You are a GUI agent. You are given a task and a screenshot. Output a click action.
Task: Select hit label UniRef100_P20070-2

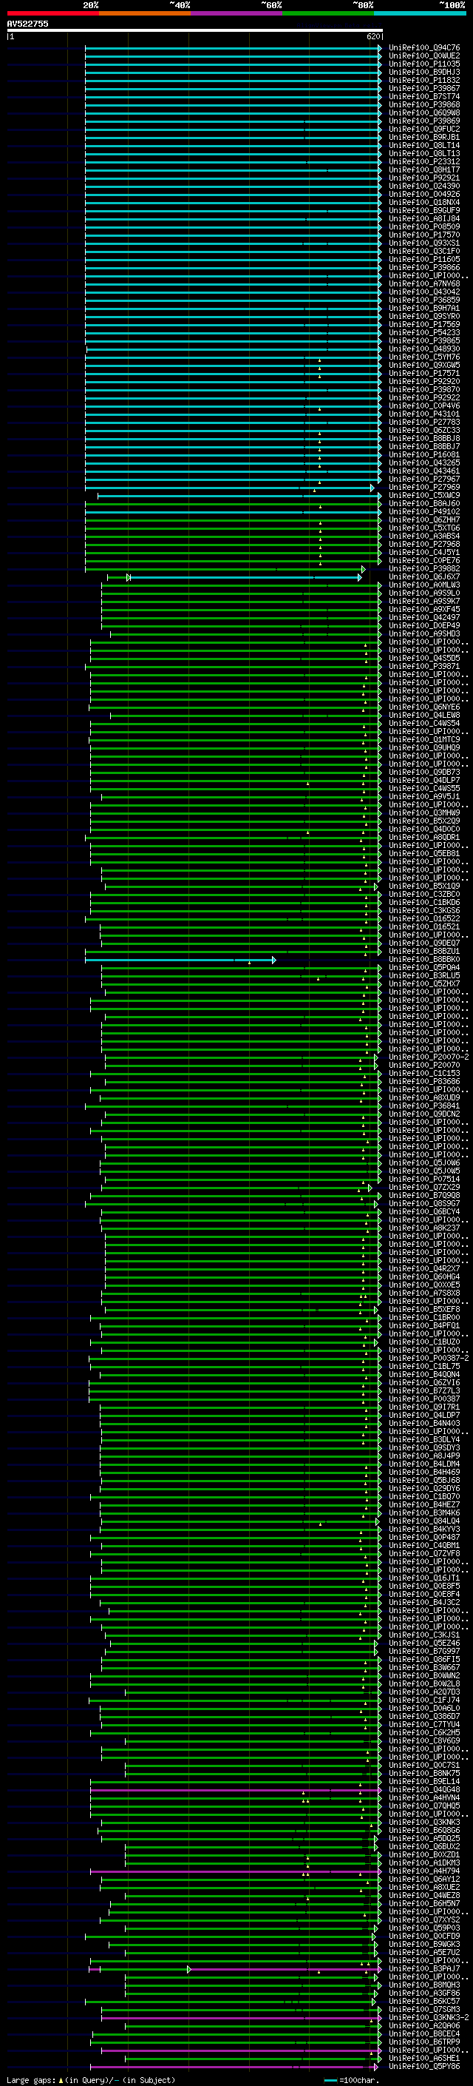[x=429, y=1057]
